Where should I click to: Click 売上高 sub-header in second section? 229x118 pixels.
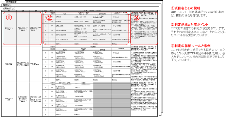pos(64,50)
